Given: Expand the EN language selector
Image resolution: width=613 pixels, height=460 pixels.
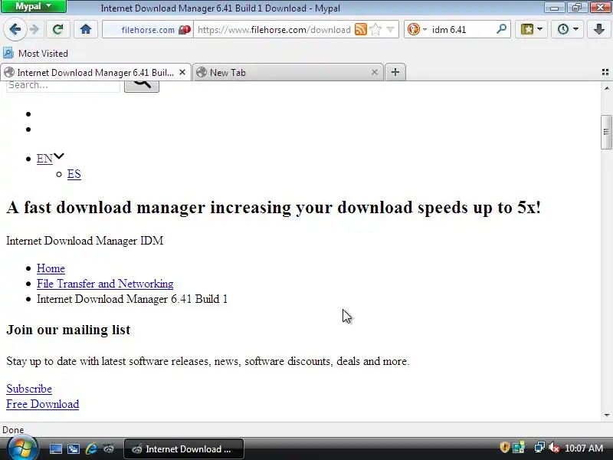Looking at the screenshot, I should (50, 158).
